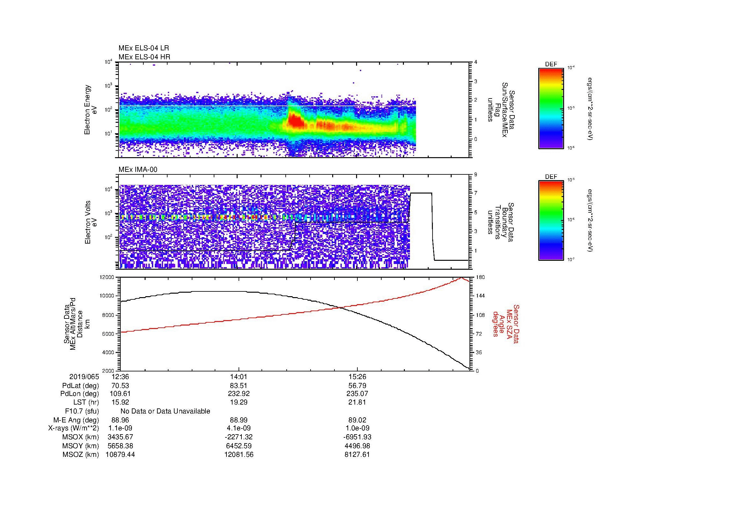Click the 12:36 time tick label
Image resolution: width=745 pixels, height=527 pixels.
120,377
